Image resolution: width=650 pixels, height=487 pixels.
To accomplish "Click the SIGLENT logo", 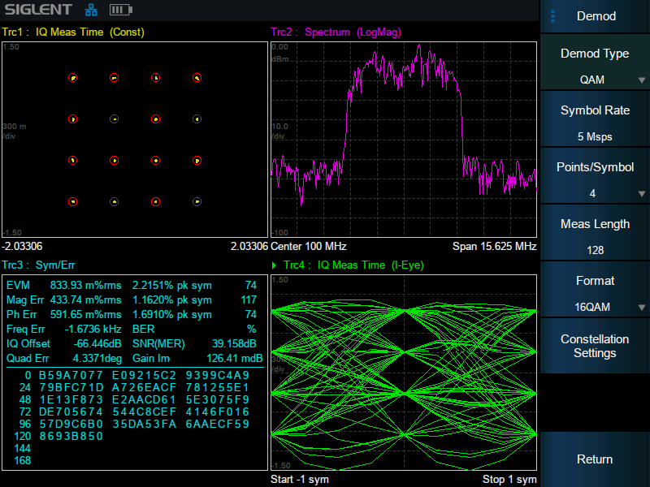I will (37, 11).
